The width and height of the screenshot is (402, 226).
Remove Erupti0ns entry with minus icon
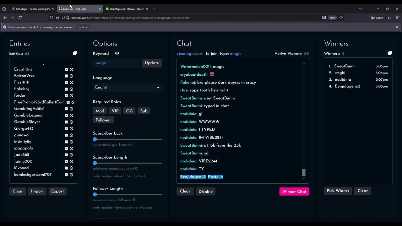tap(66, 69)
